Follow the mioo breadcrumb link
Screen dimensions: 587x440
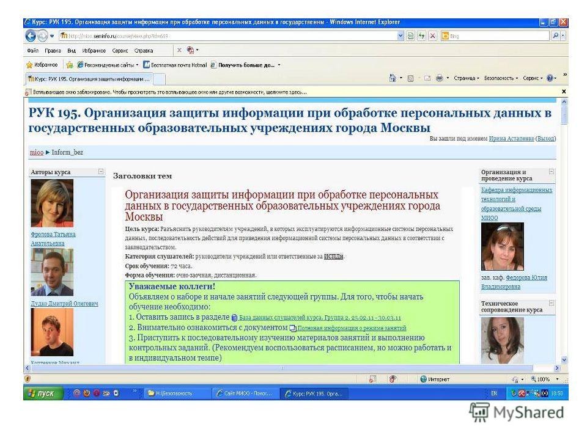(x=36, y=152)
